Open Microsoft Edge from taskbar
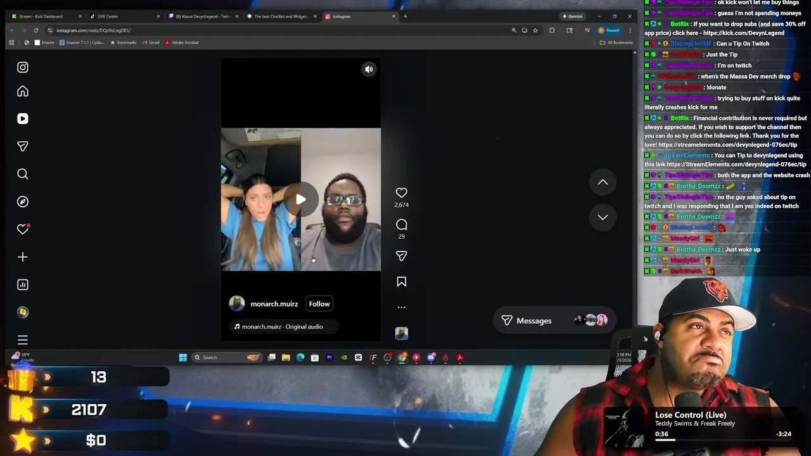The width and height of the screenshot is (811, 456). click(x=300, y=358)
